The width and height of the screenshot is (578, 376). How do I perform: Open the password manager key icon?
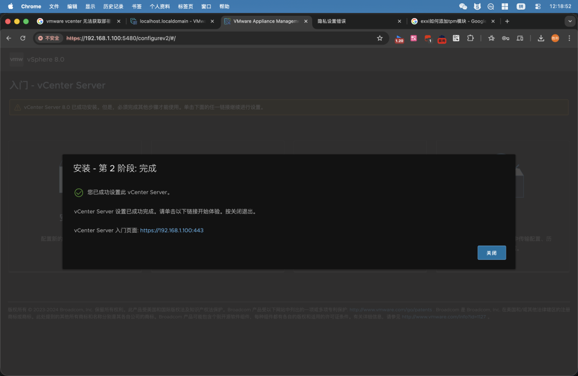[505, 38]
